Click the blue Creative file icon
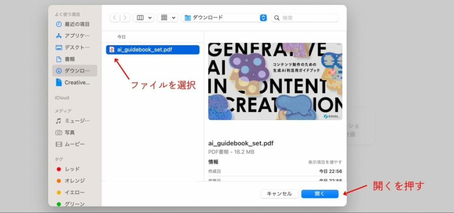Viewport: 454px width, 213px height. tap(59, 82)
